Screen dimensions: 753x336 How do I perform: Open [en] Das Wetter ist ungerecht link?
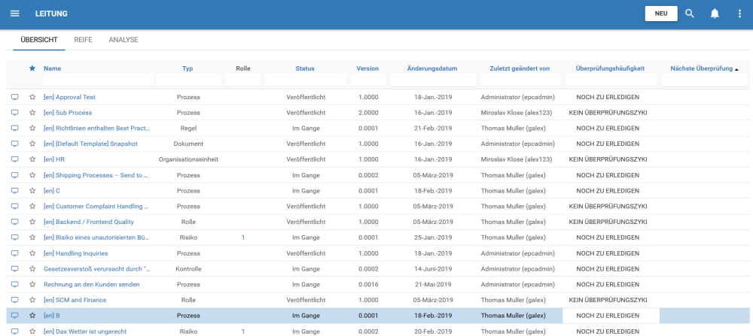pyautogui.click(x=85, y=331)
